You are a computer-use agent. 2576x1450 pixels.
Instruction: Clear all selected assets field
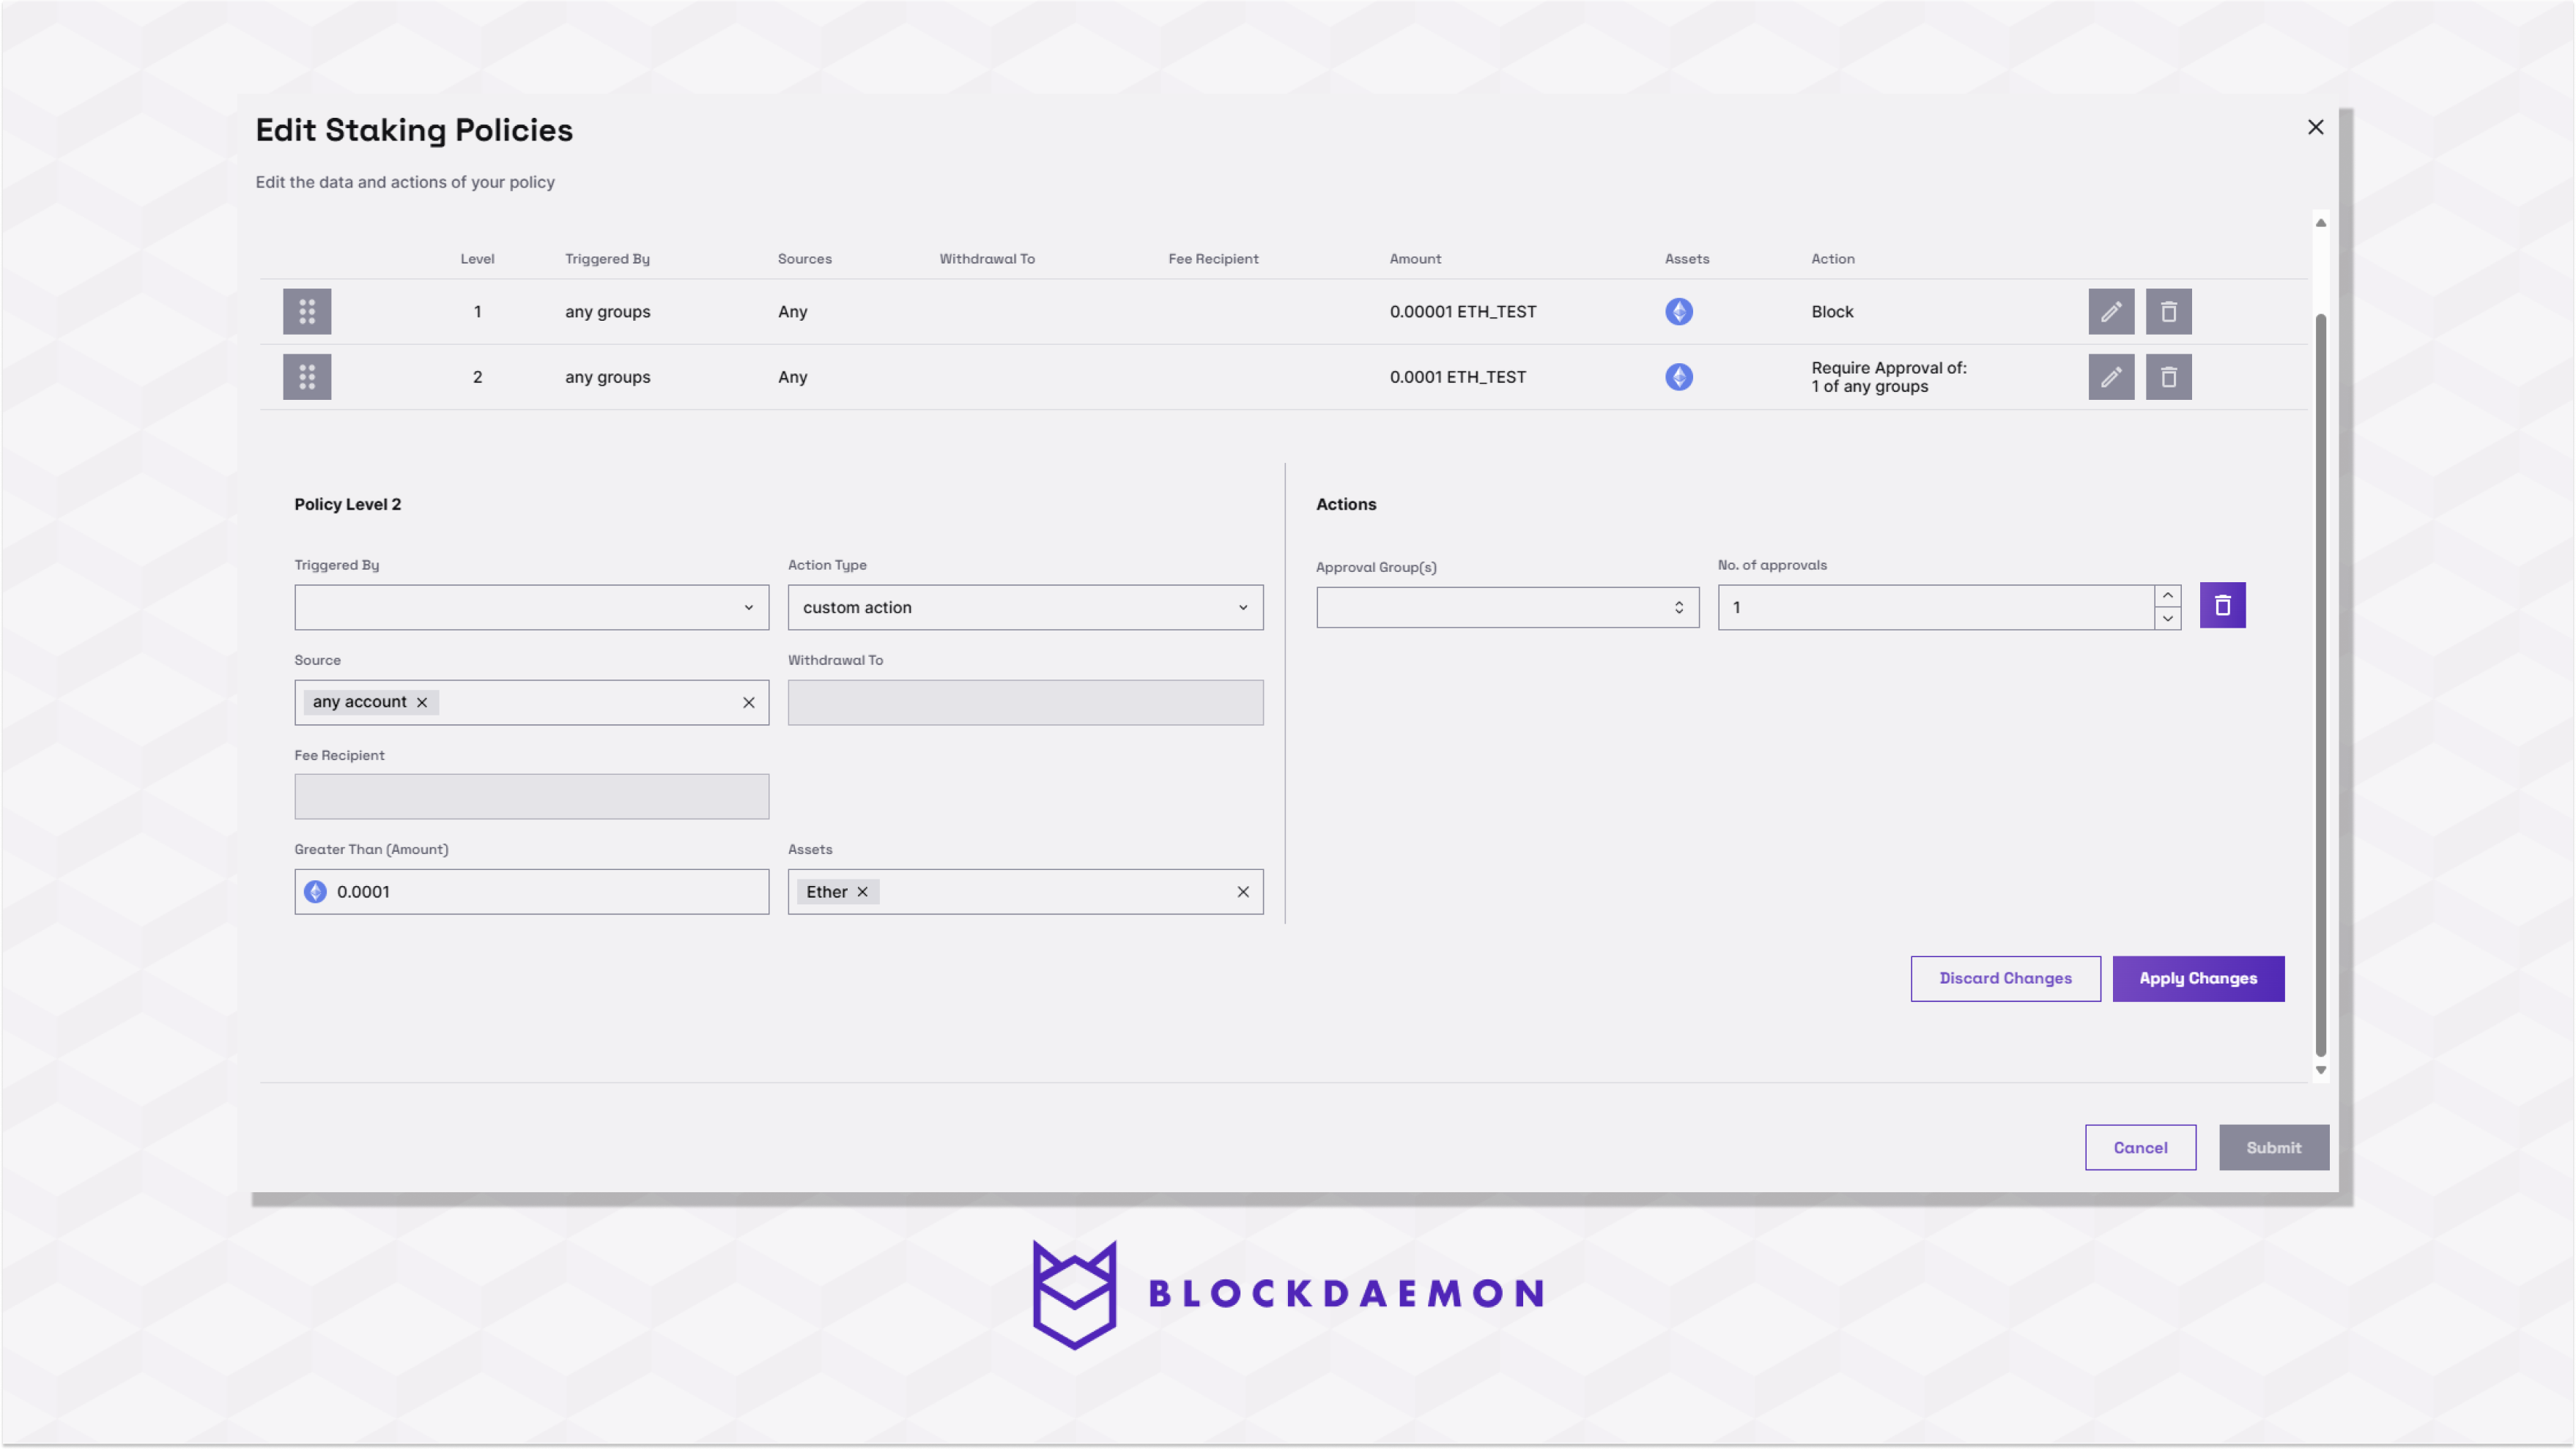coord(1242,891)
